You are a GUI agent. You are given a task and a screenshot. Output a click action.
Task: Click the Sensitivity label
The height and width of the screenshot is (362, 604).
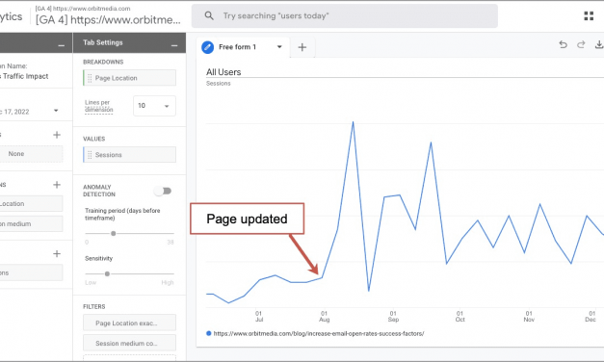[x=98, y=258]
